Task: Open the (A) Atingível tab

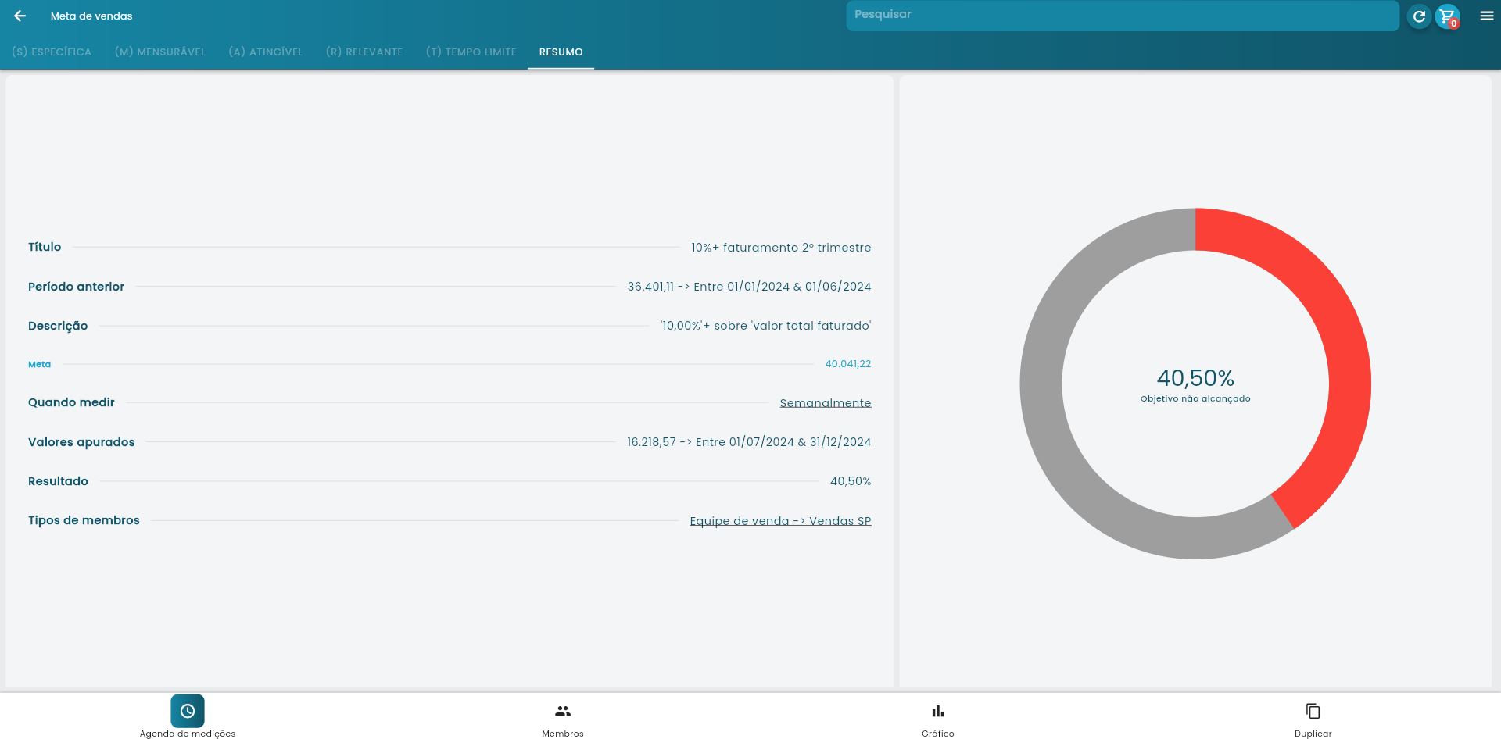Action: pos(266,52)
